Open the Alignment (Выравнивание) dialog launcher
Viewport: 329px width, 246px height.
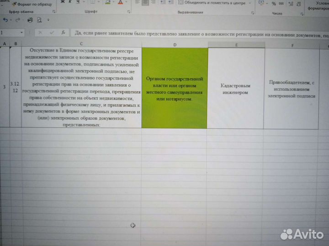pyautogui.click(x=253, y=13)
